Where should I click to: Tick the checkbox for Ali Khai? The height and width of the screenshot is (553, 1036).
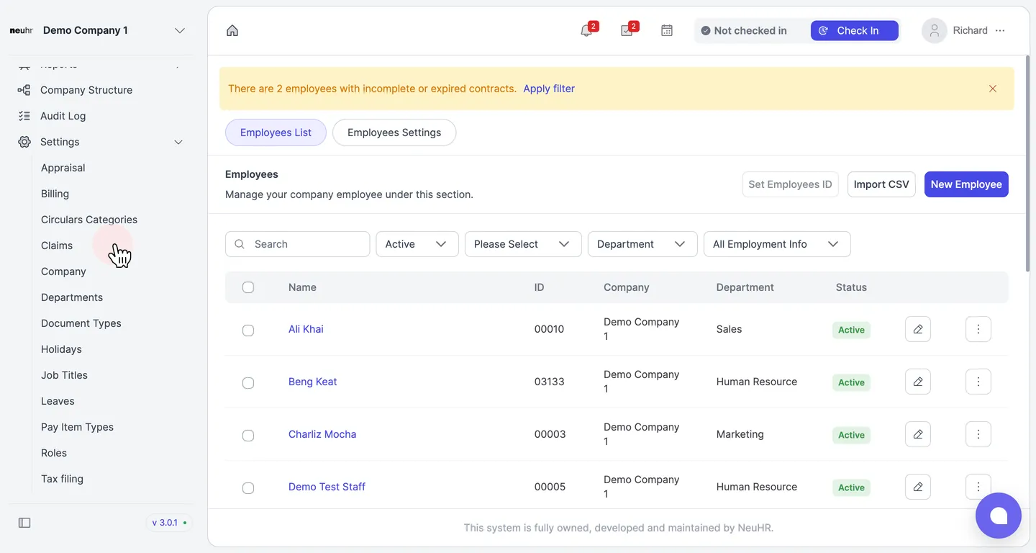point(248,331)
